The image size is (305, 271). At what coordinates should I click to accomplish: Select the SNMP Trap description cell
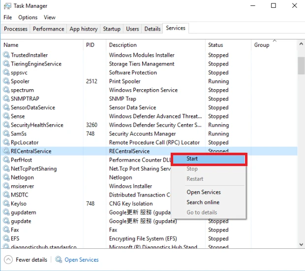click(x=122, y=99)
